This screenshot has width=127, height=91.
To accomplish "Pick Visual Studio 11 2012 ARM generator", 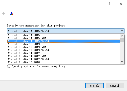I will tap(64, 56).
